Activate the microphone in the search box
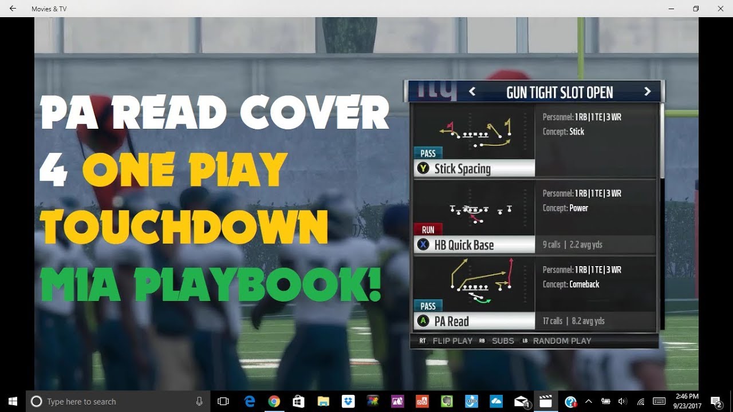The image size is (733, 412). tap(199, 401)
